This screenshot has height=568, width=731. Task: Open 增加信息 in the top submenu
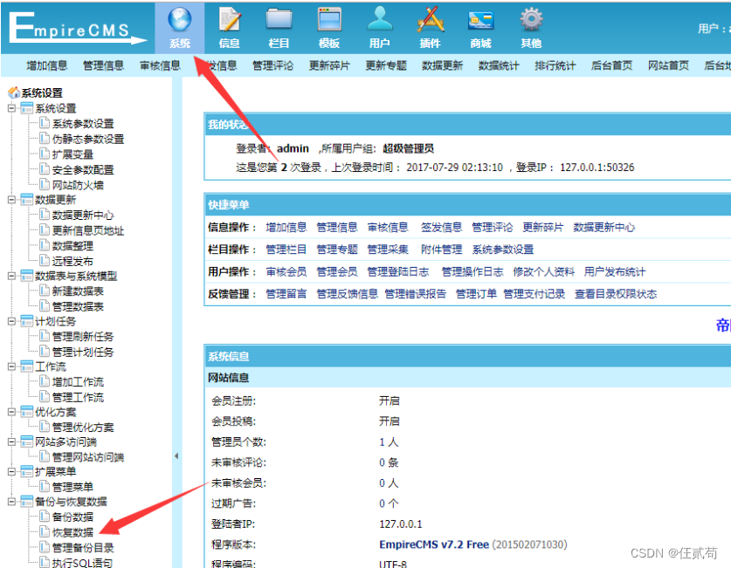click(x=47, y=65)
